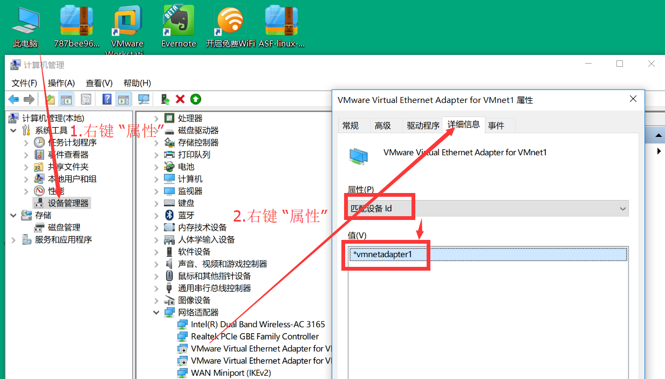Click the scroll-up arrow in right pane
This screenshot has width=665, height=379.
click(659, 134)
